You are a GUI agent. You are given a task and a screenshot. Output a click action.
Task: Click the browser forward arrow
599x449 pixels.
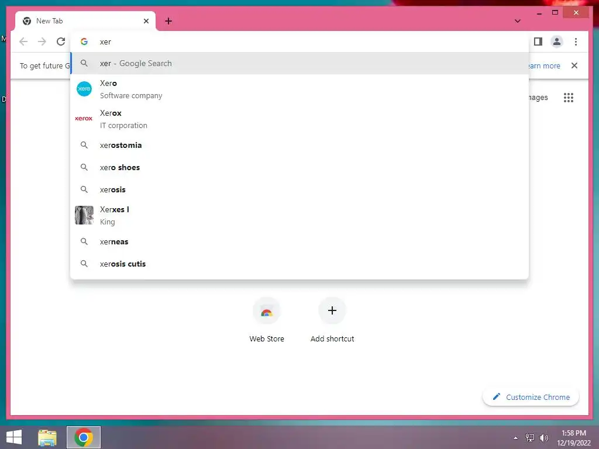click(42, 42)
